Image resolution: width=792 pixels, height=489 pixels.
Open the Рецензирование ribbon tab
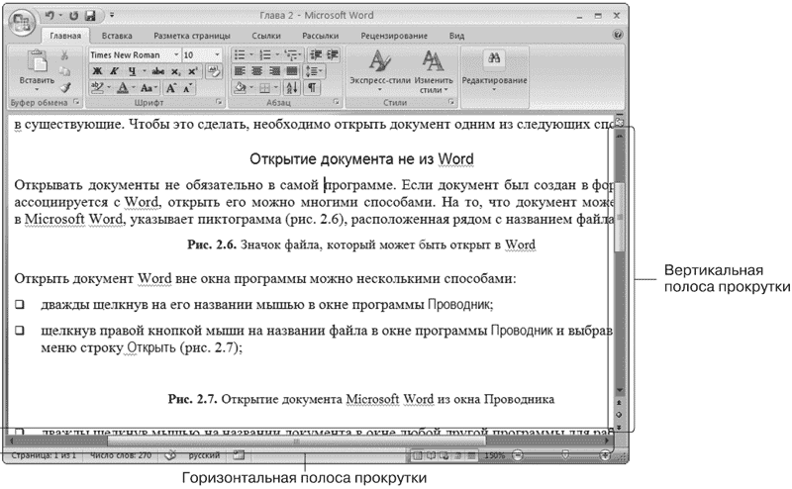click(x=394, y=36)
